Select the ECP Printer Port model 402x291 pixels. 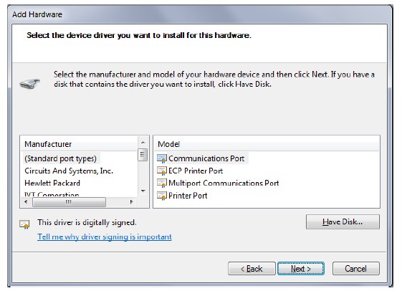tap(196, 171)
